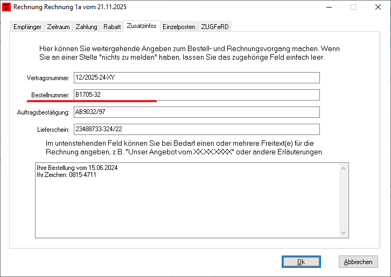Image resolution: width=391 pixels, height=277 pixels.
Task: Open the Zeitraum tab
Action: pyautogui.click(x=59, y=27)
